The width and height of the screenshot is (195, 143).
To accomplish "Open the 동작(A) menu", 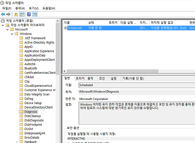I will click(20, 8).
